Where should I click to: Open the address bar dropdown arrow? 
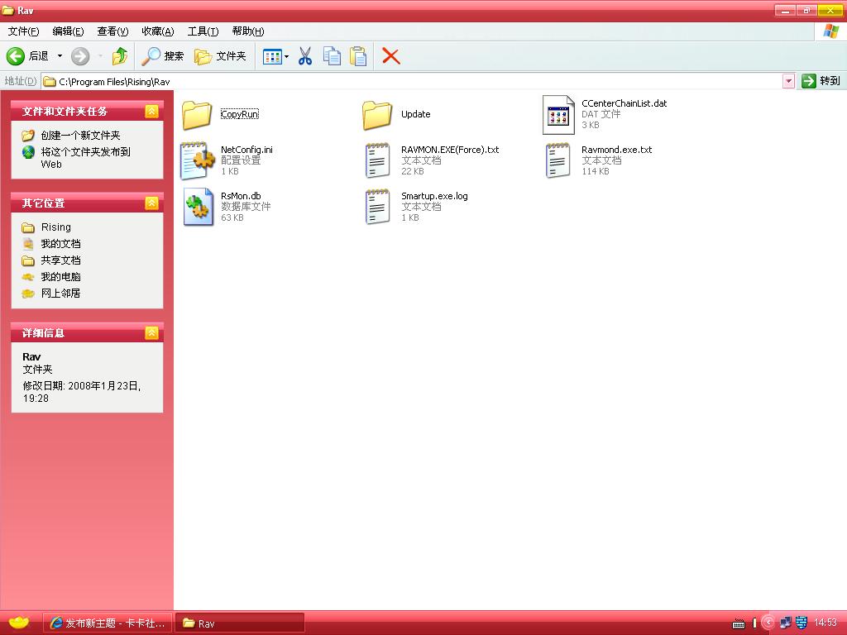[788, 81]
